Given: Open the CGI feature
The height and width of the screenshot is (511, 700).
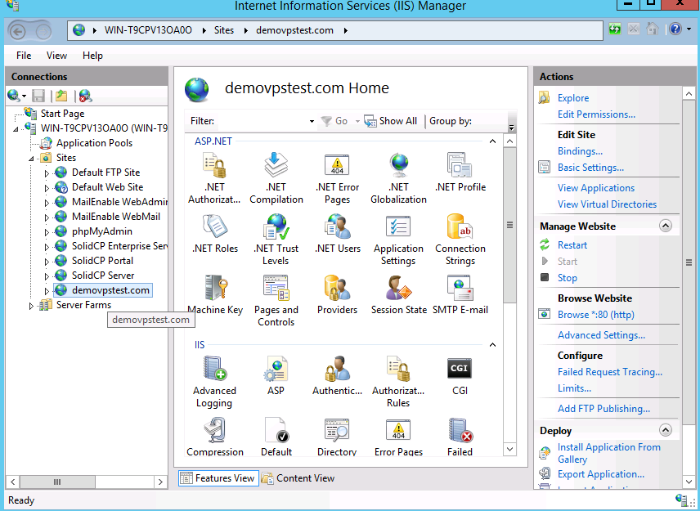Looking at the screenshot, I should pyautogui.click(x=460, y=375).
